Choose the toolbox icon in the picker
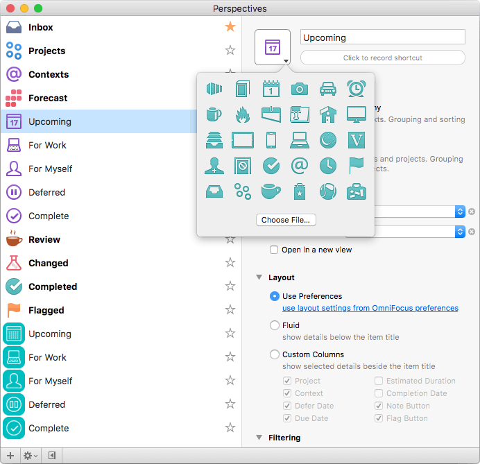 click(x=357, y=191)
